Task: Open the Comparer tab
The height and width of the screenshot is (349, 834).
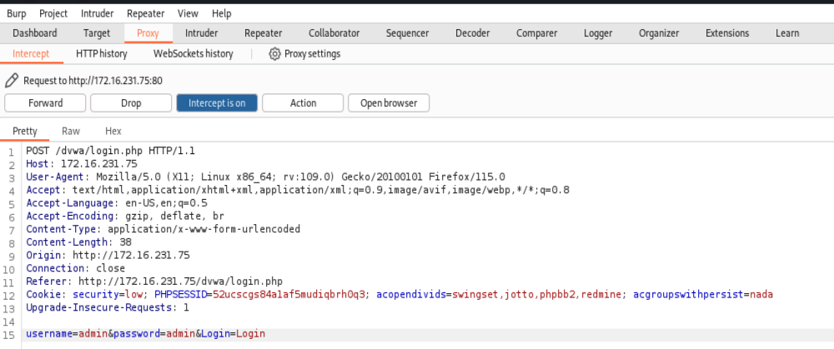Action: (x=536, y=33)
